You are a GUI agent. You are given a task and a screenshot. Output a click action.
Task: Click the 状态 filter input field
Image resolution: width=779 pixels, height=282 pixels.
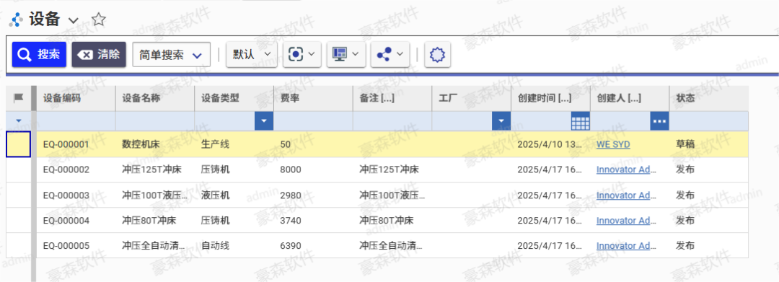click(708, 121)
